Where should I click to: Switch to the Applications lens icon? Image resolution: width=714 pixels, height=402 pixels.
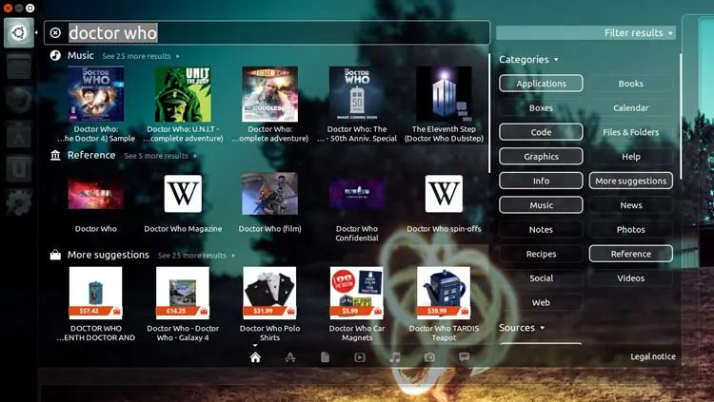(290, 357)
